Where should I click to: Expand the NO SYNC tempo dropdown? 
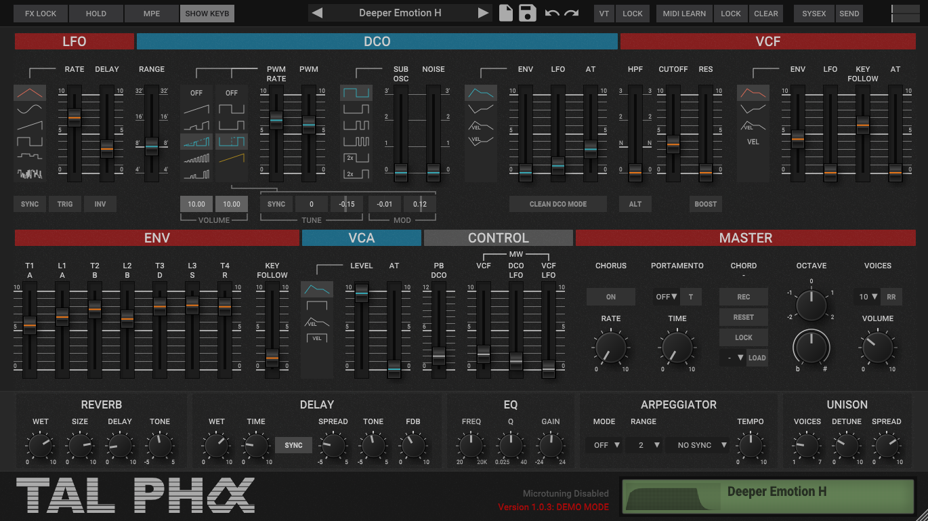pos(702,445)
